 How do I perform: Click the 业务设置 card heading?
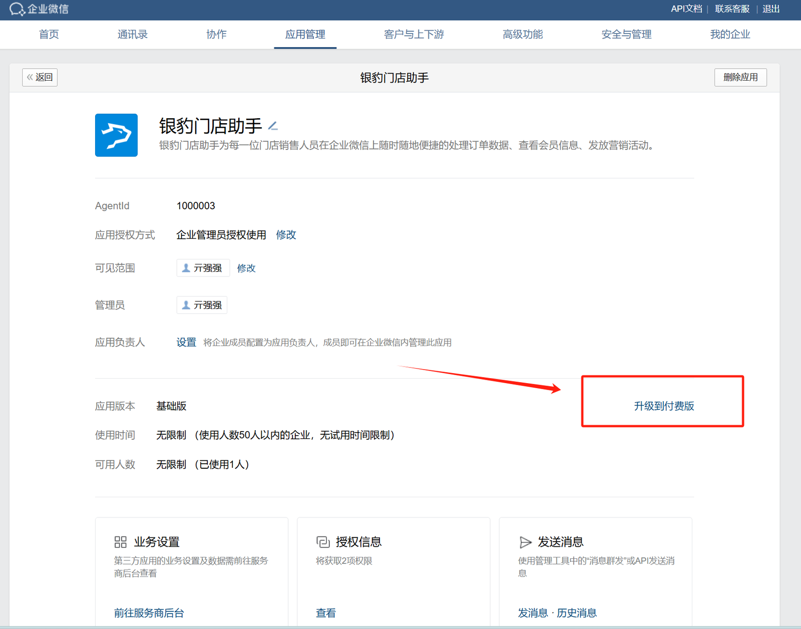click(157, 542)
